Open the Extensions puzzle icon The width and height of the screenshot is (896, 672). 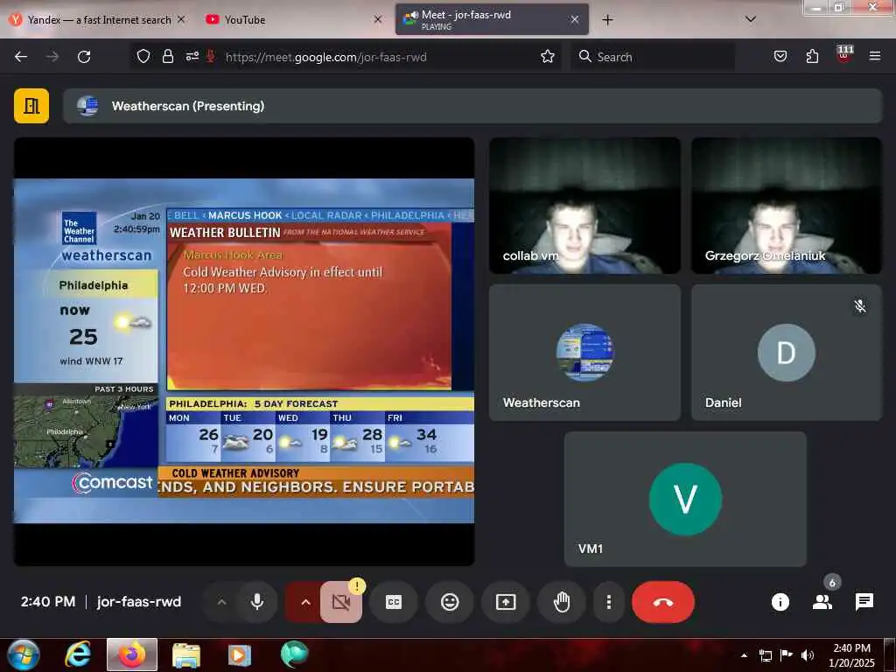point(812,56)
